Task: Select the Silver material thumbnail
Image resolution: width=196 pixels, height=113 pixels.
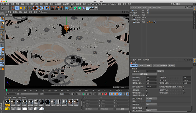Action: coord(24,103)
